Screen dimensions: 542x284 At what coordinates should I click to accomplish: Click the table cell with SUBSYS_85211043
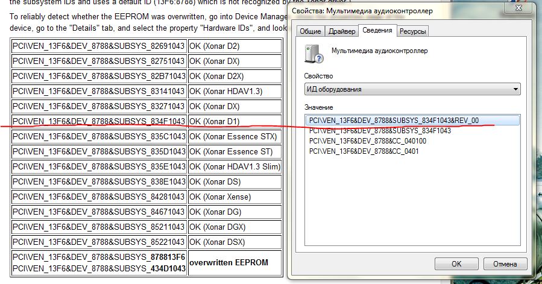click(x=99, y=227)
